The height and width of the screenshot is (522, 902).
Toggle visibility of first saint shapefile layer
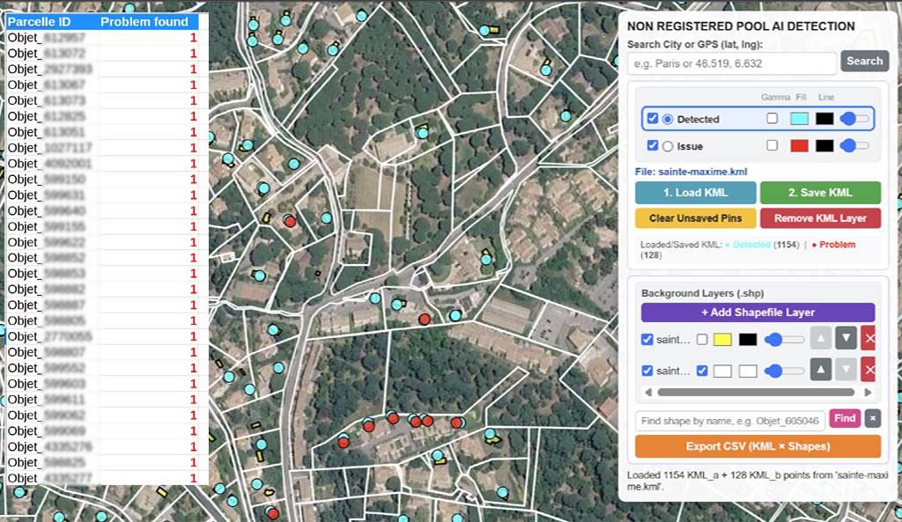click(x=647, y=339)
